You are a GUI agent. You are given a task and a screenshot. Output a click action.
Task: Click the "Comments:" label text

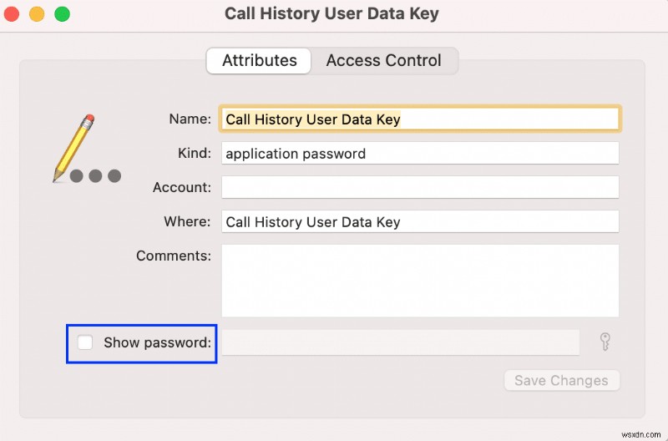tap(174, 256)
